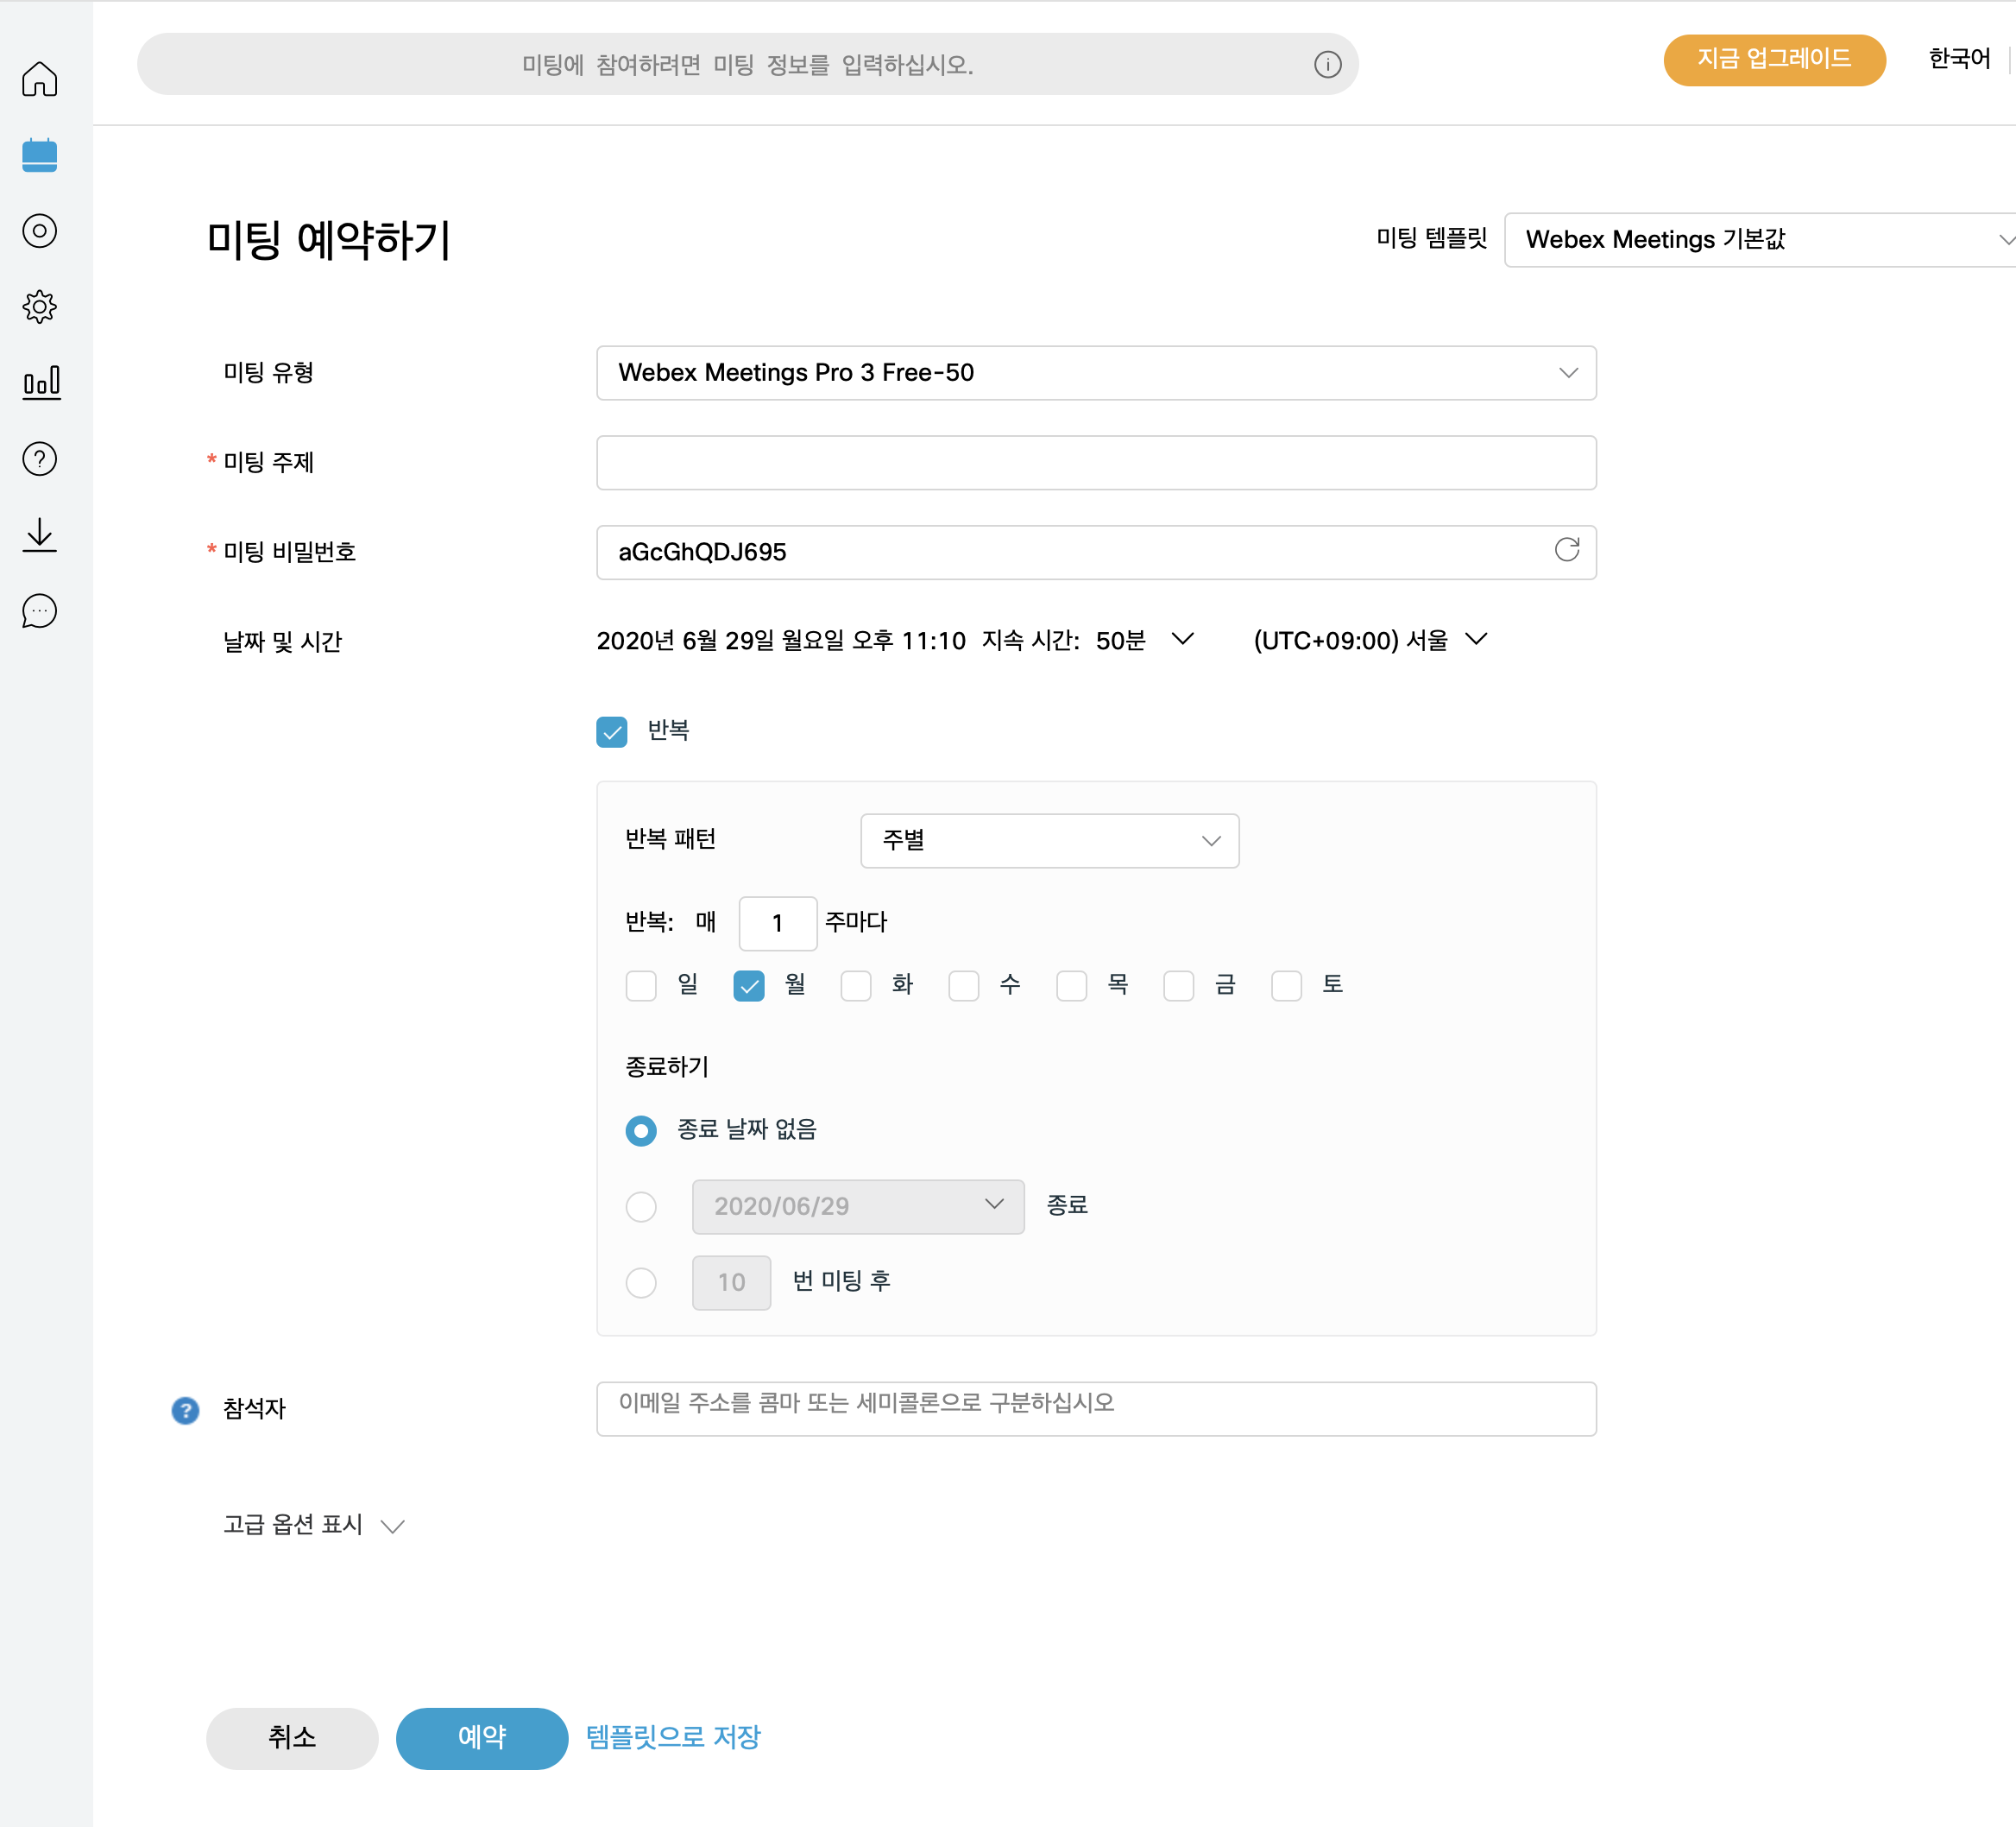The width and height of the screenshot is (2016, 1827).
Task: Expand 고급 옵션 표시 section
Action: 313,1525
